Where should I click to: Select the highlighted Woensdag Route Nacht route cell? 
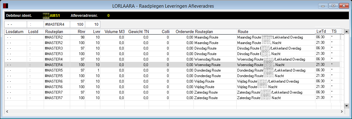click(276, 65)
